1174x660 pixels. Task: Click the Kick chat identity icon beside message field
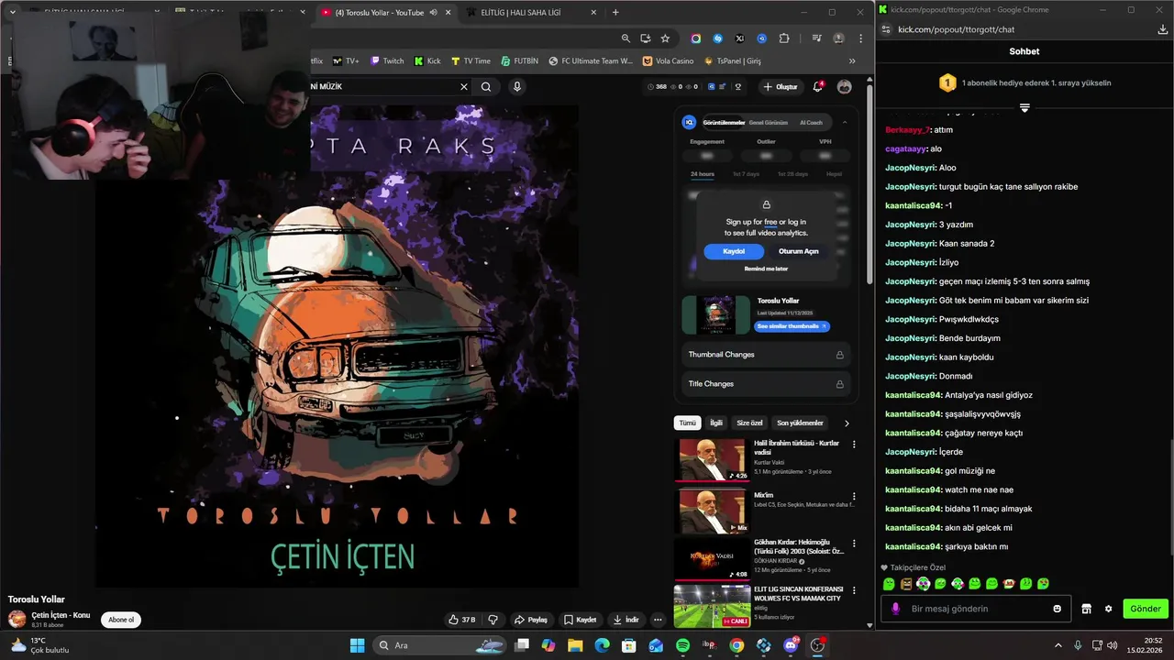pos(896,609)
